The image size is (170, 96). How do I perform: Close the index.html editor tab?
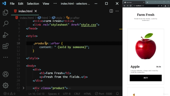point(36,11)
